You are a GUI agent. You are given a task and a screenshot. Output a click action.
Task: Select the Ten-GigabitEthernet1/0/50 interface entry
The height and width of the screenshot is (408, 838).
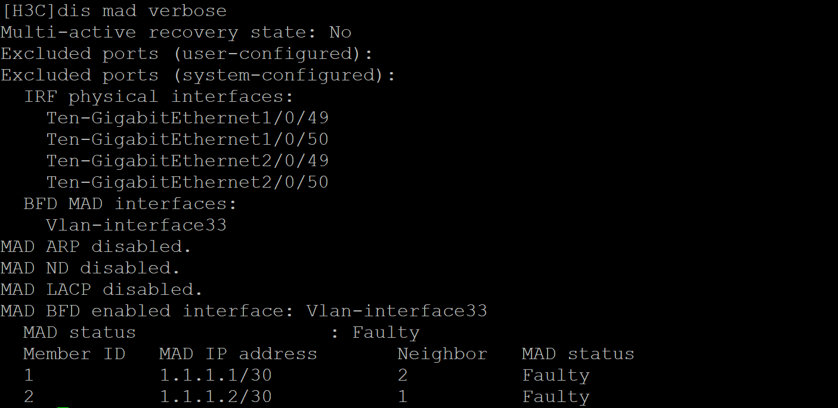tap(187, 139)
